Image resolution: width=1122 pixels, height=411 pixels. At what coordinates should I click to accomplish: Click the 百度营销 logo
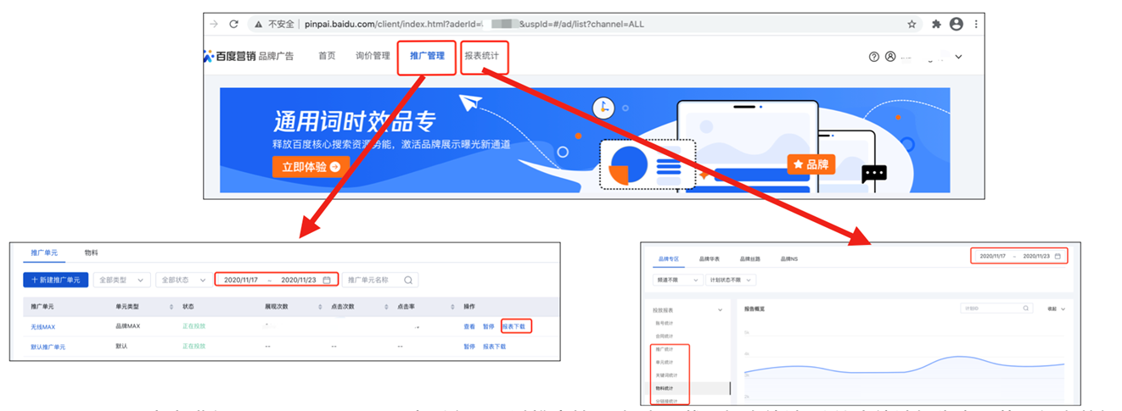229,56
